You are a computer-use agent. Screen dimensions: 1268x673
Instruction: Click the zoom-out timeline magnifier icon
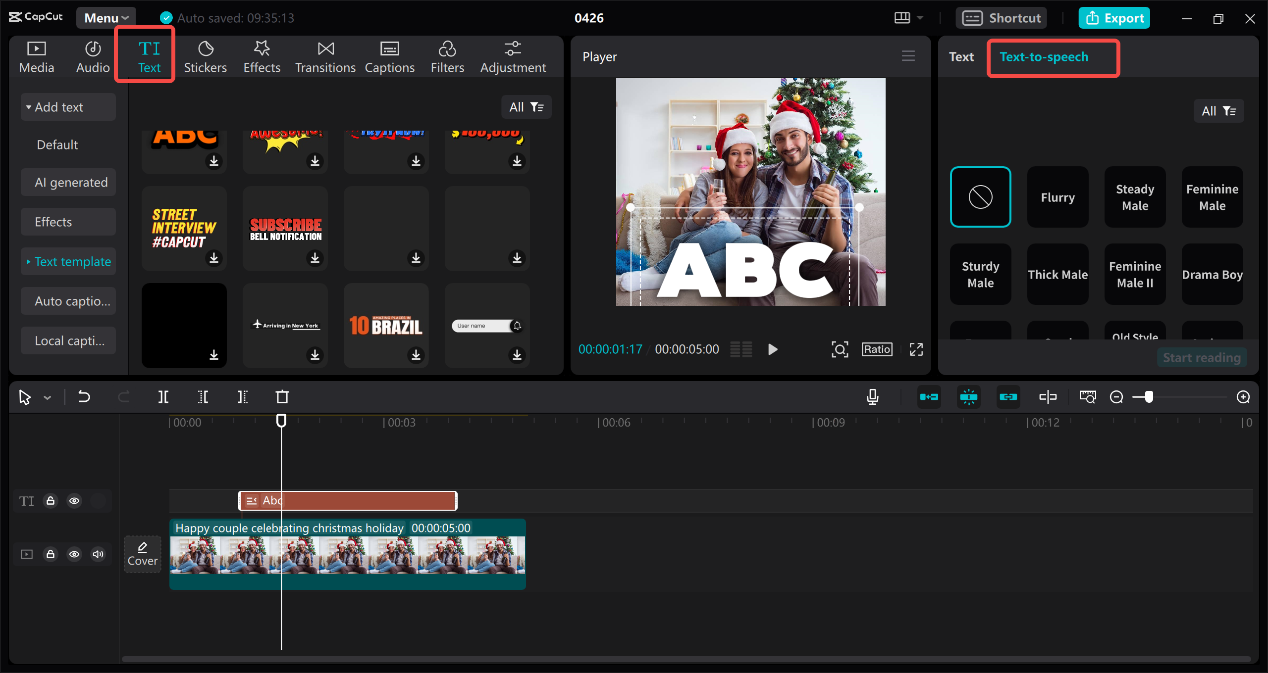(x=1116, y=397)
